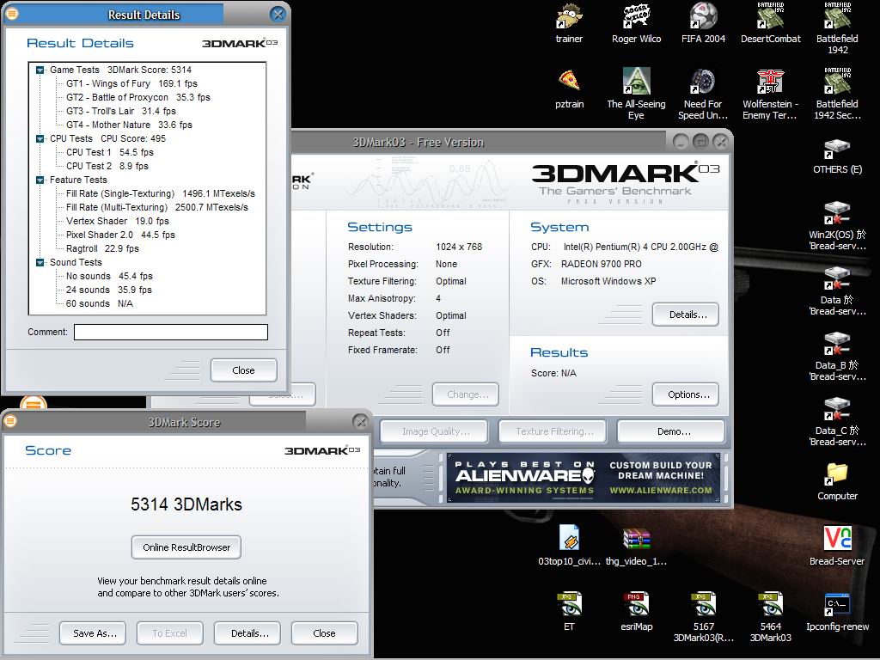880x660 pixels.
Task: Select GT4 - Mother Nature result row
Action: click(129, 125)
